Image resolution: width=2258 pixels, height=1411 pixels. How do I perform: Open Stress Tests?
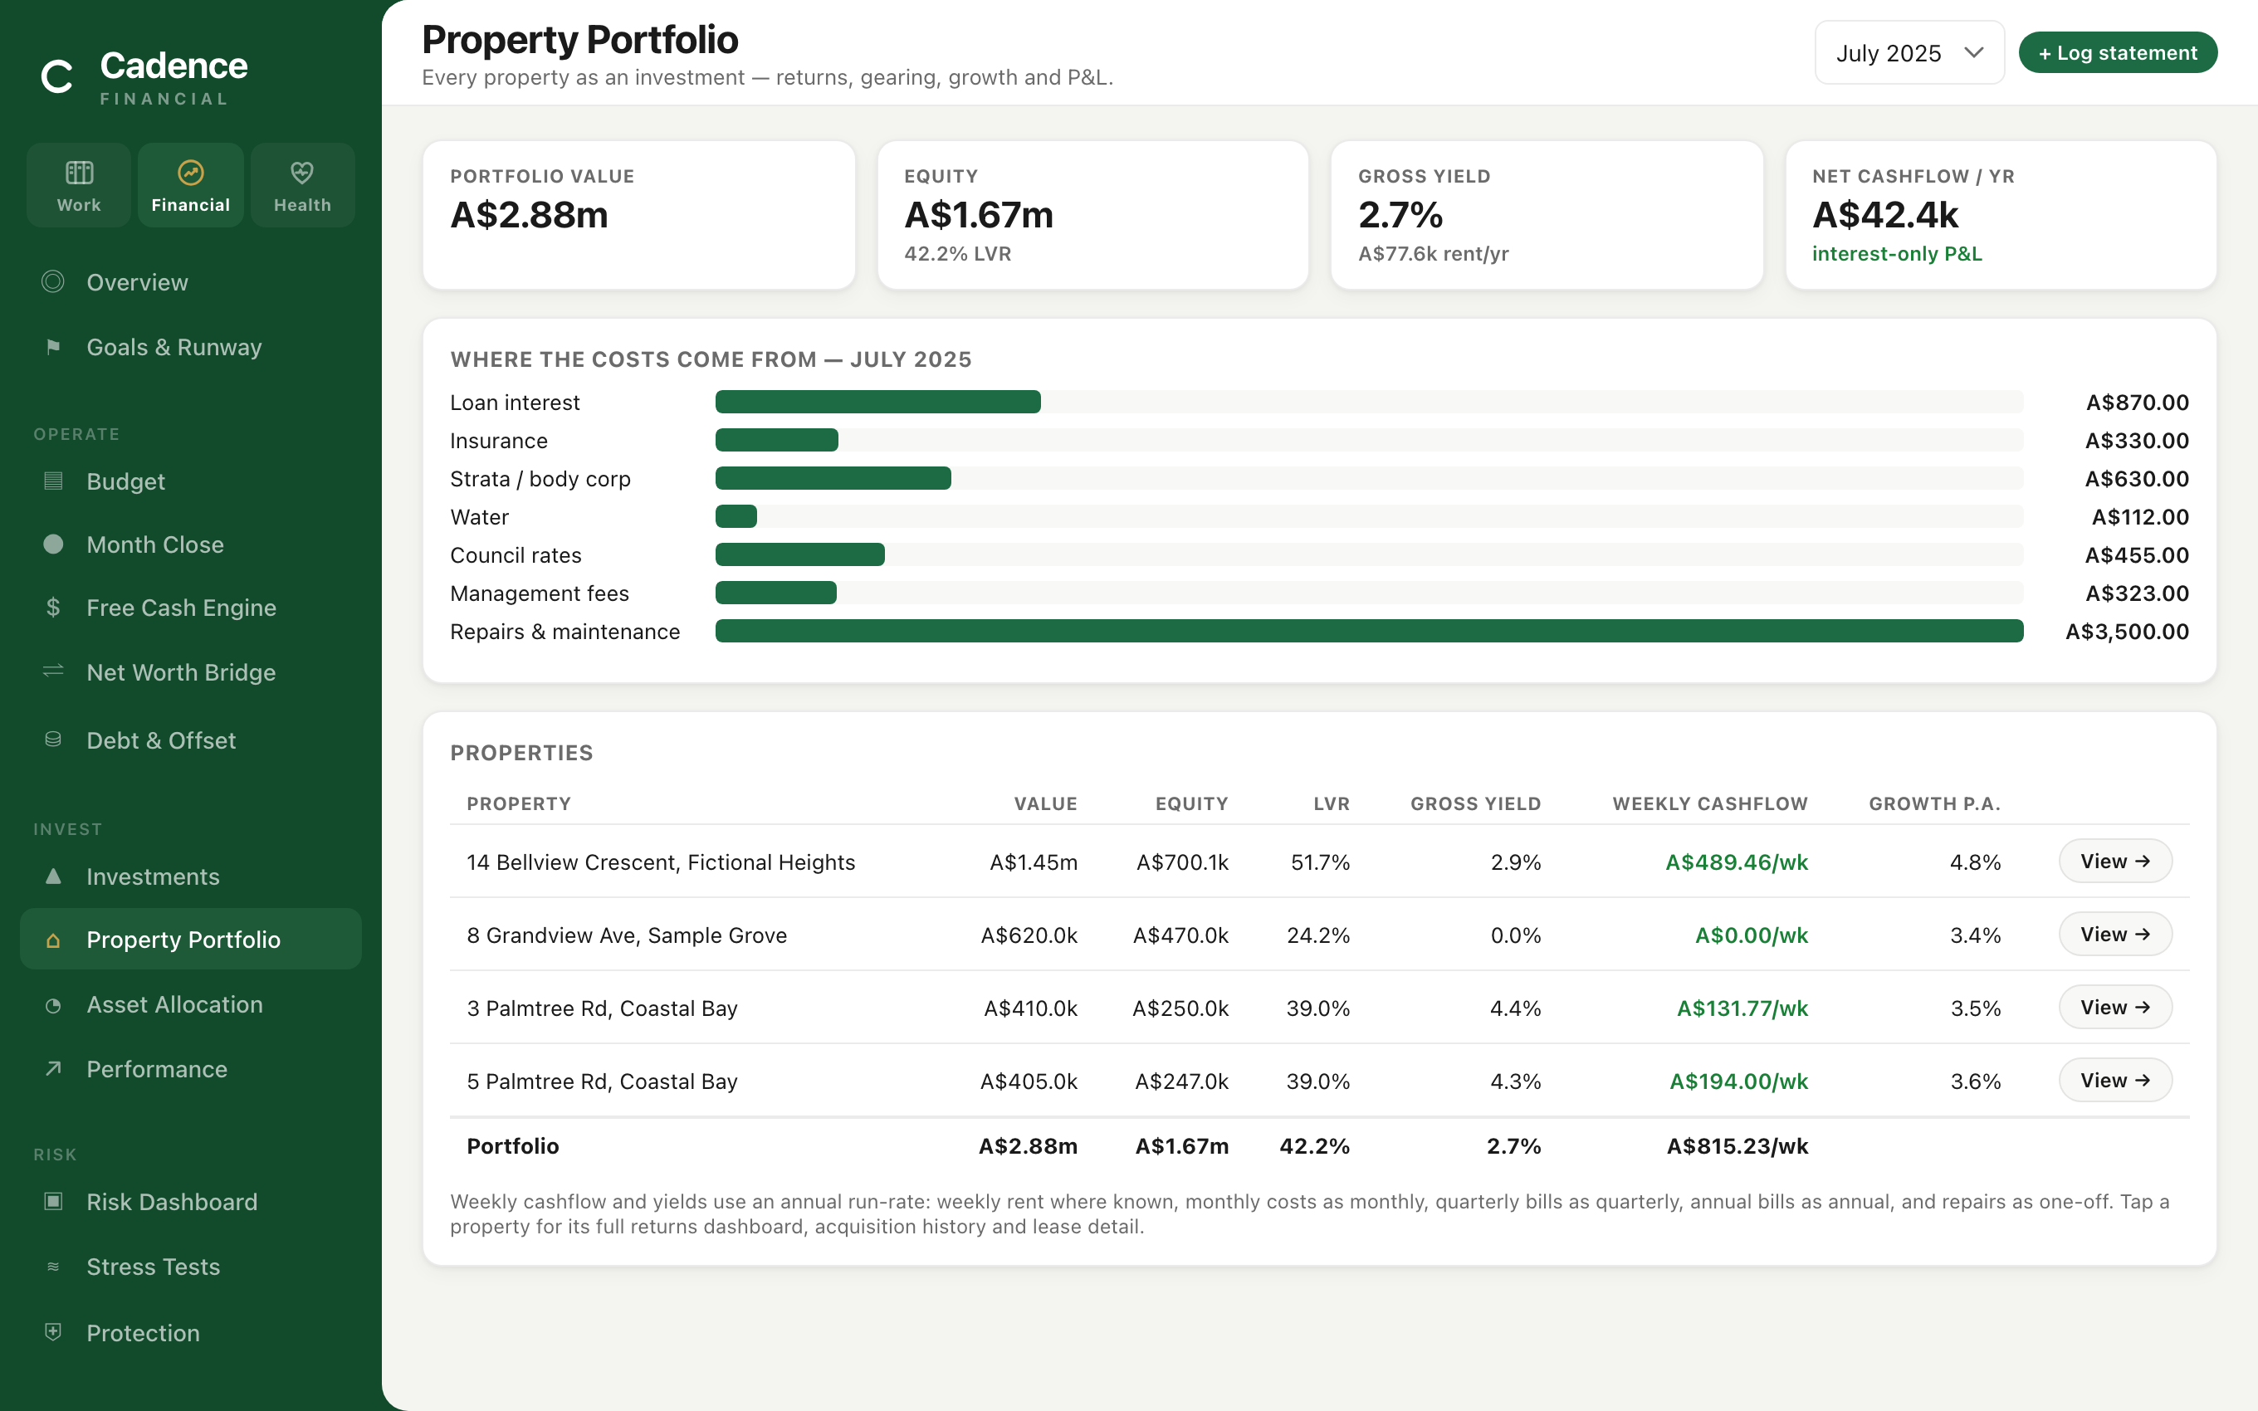pos(190,1267)
